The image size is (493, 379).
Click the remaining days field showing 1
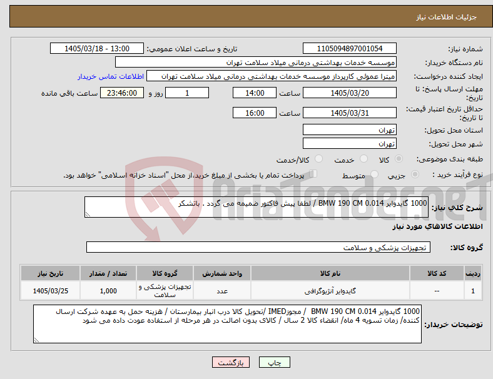(187, 93)
